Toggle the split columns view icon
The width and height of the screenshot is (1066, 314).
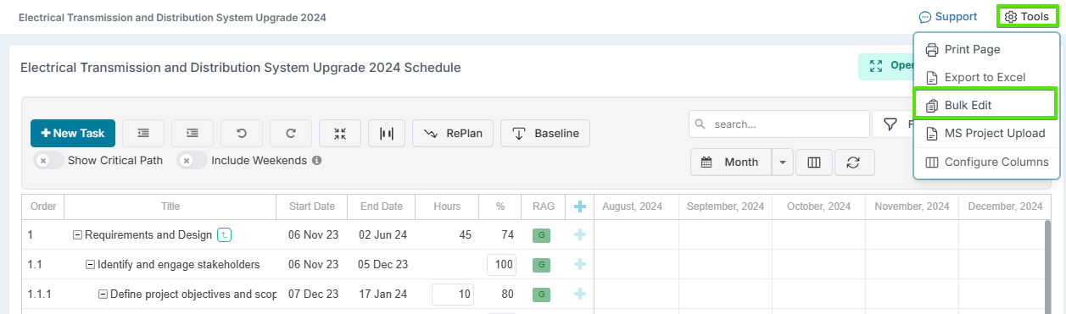[814, 162]
